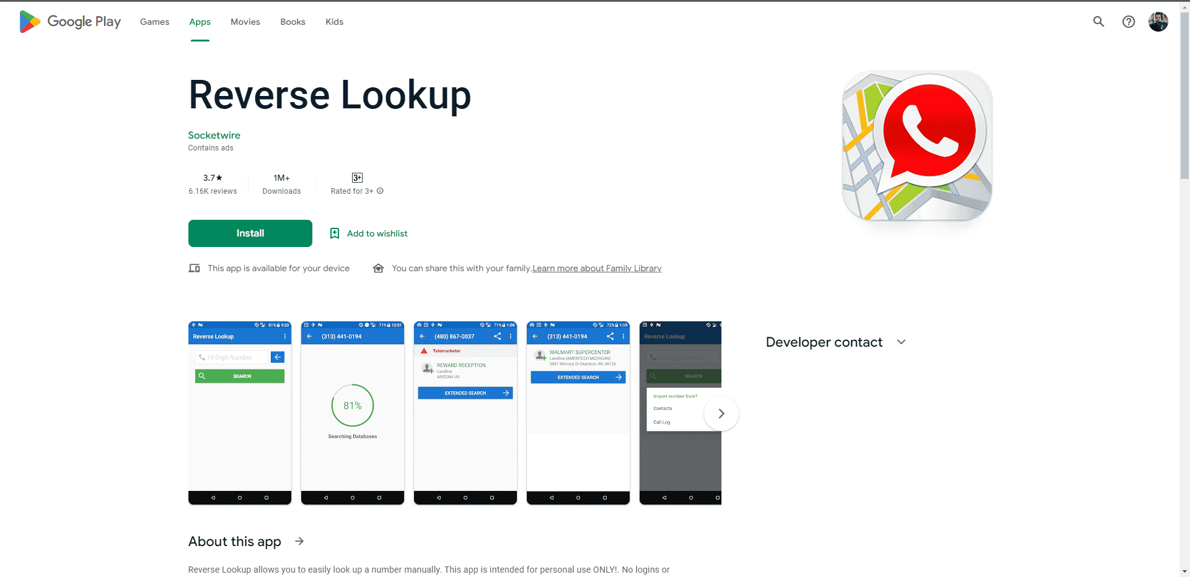Open About this app arrow
1190x577 pixels.
point(299,541)
